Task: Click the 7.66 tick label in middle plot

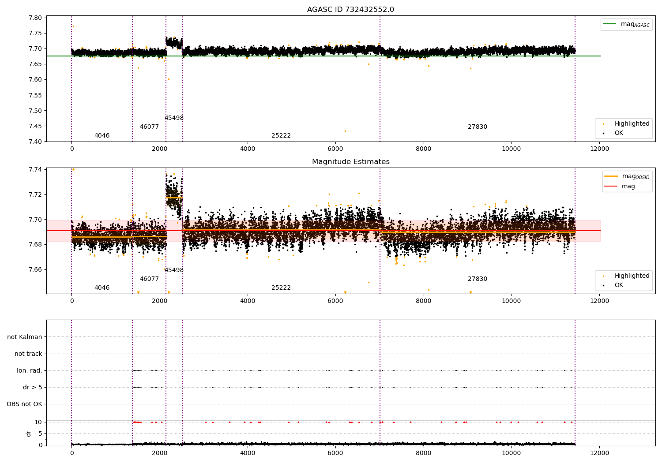Action: (35, 269)
